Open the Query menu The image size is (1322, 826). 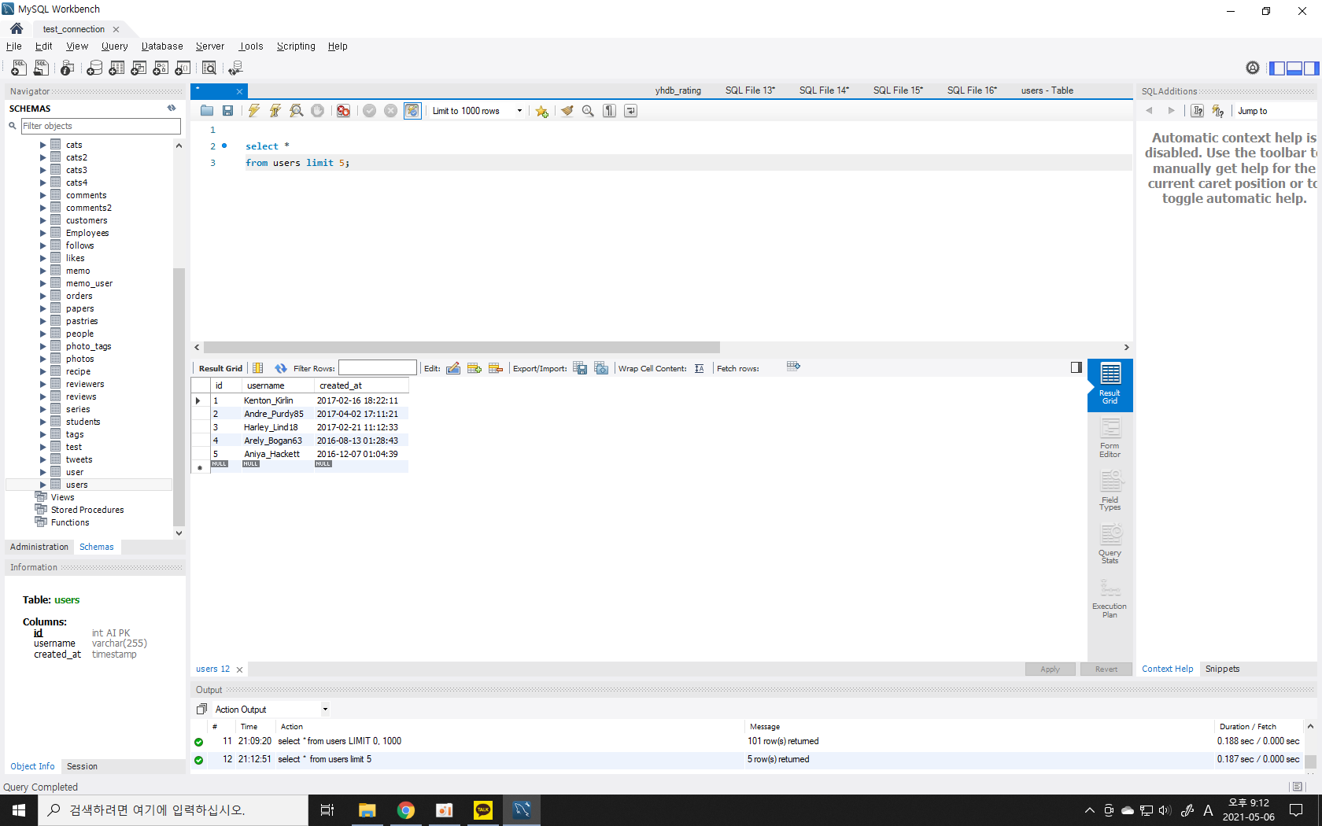click(x=114, y=46)
